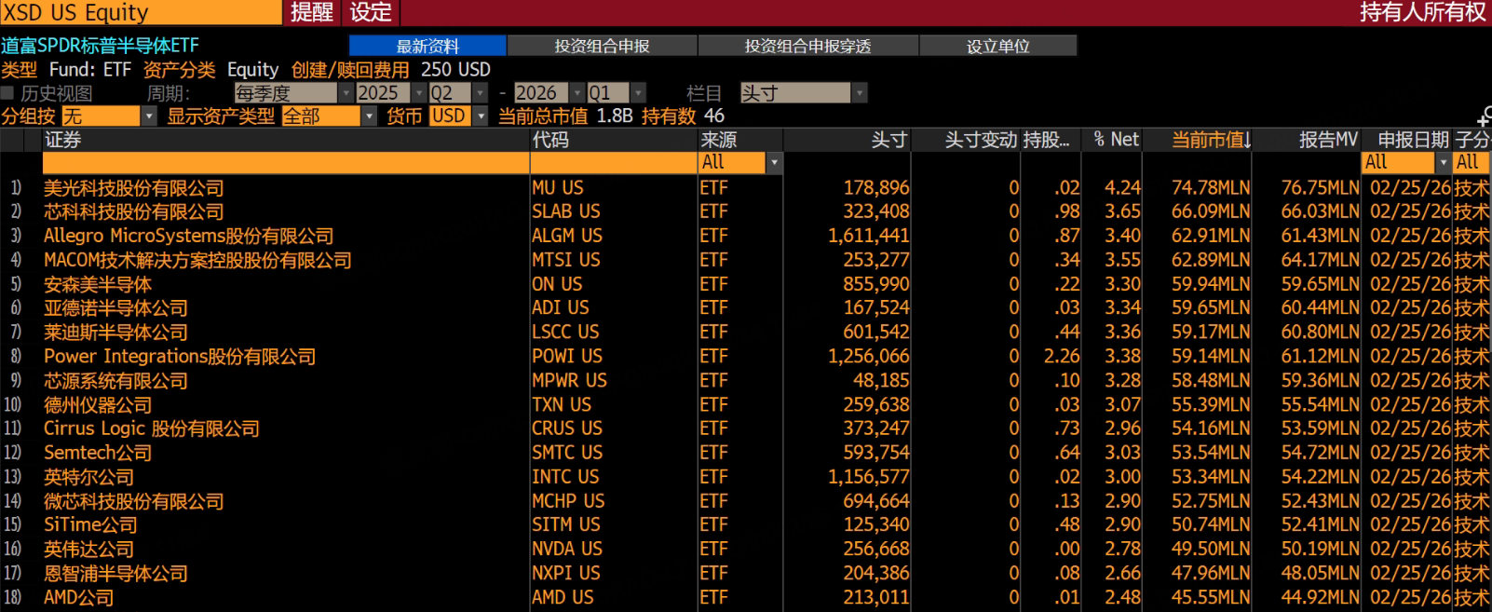Click the 持有人所有权 title label
The height and width of the screenshot is (612, 1492).
tap(1423, 12)
